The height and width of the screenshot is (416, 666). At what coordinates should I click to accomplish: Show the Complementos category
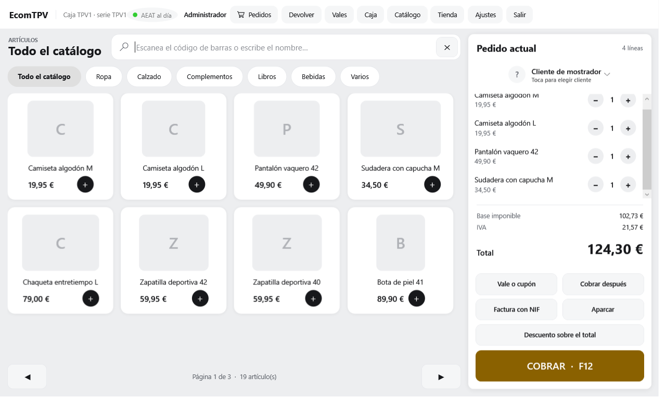(x=209, y=76)
